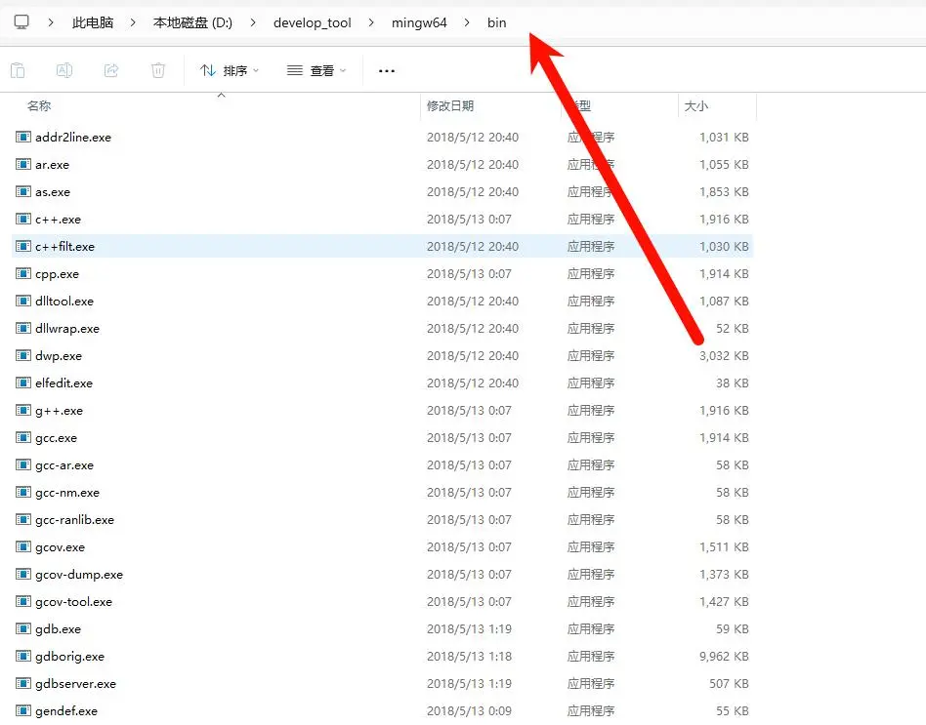This screenshot has width=926, height=725.
Task: Select the bin segment in address bar
Action: (496, 22)
